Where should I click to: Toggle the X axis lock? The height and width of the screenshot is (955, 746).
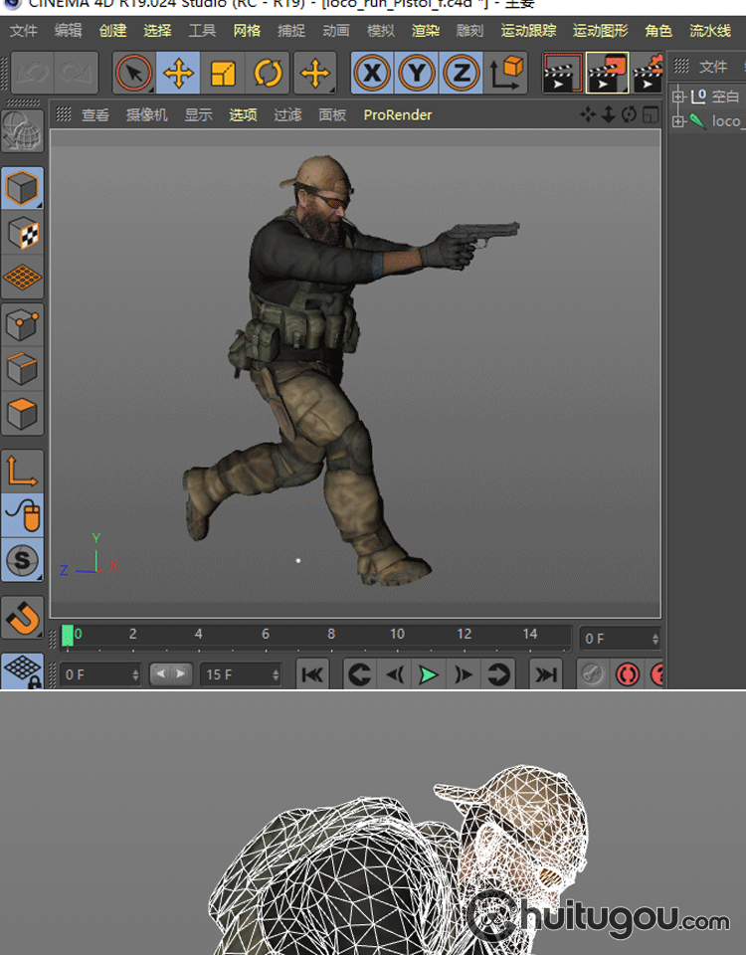pos(372,73)
